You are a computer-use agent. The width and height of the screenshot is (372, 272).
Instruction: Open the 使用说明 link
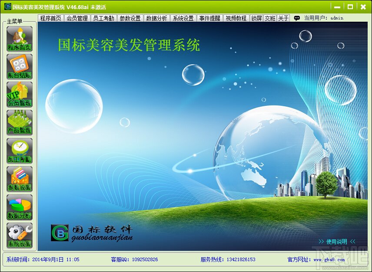click(337, 242)
